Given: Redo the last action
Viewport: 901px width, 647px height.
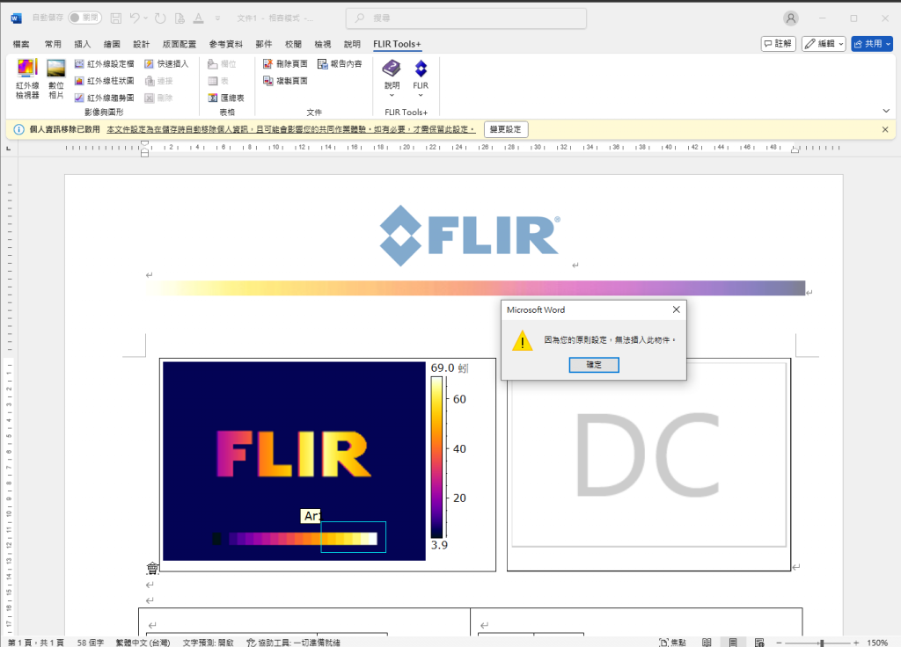Looking at the screenshot, I should coord(160,18).
